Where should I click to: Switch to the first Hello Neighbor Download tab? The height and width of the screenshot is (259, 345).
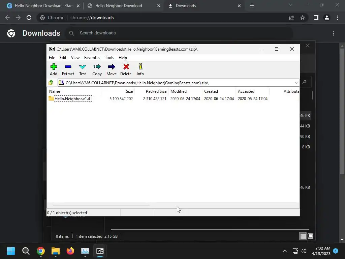[x=43, y=6]
